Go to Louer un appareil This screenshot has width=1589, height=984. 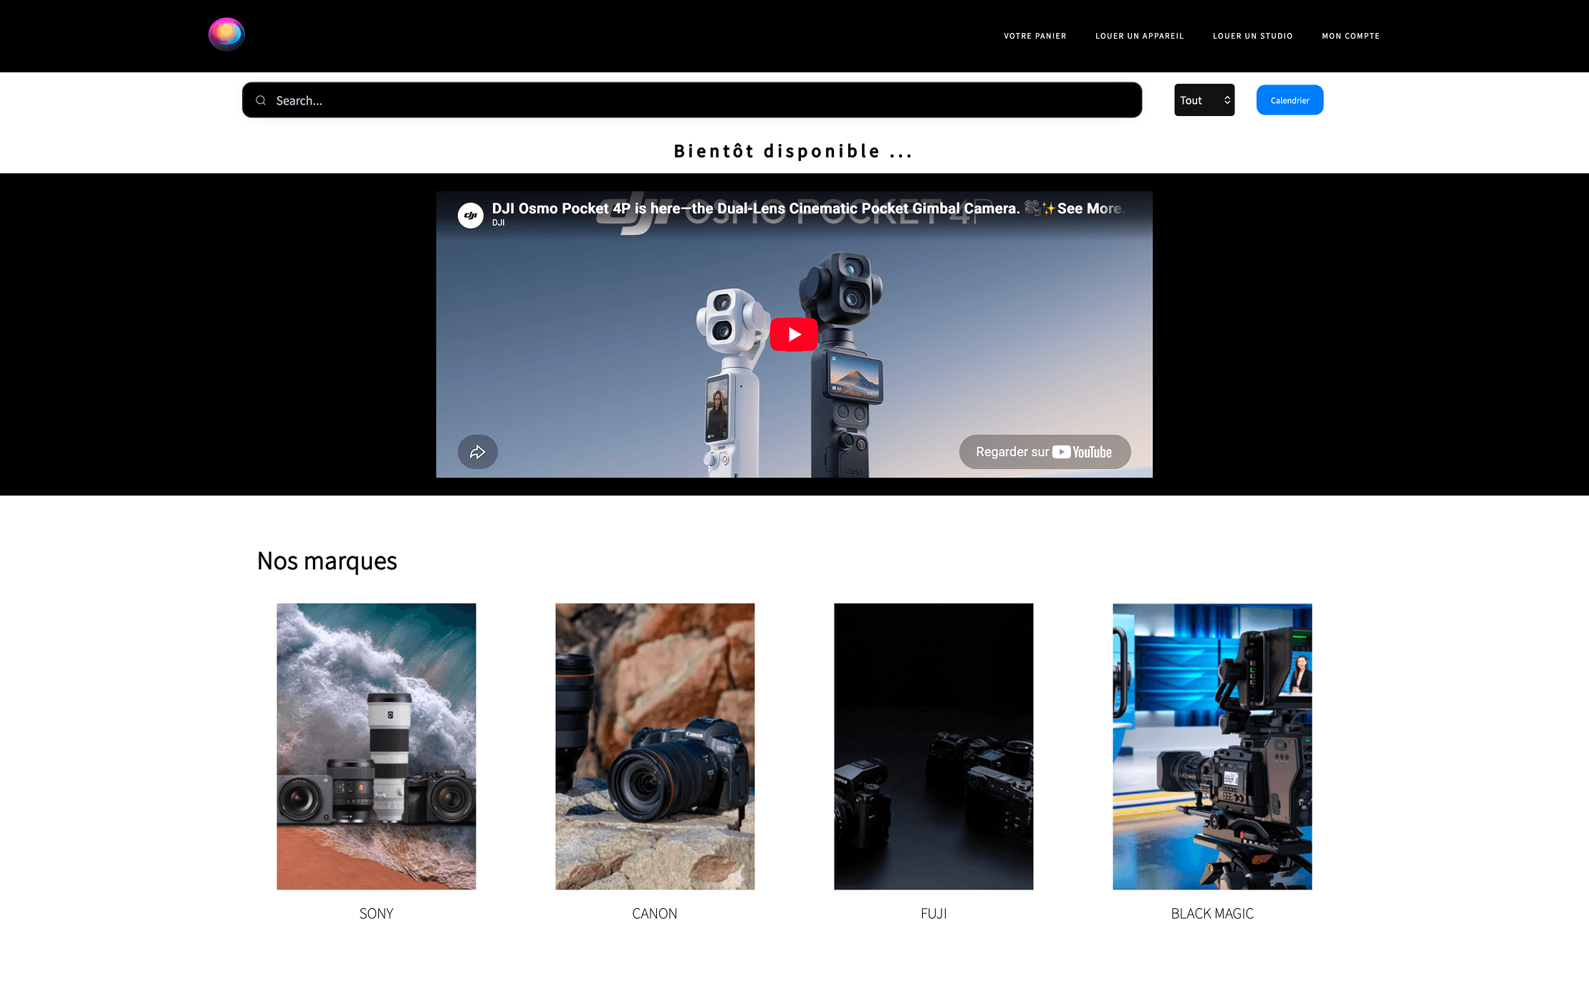[x=1140, y=36]
